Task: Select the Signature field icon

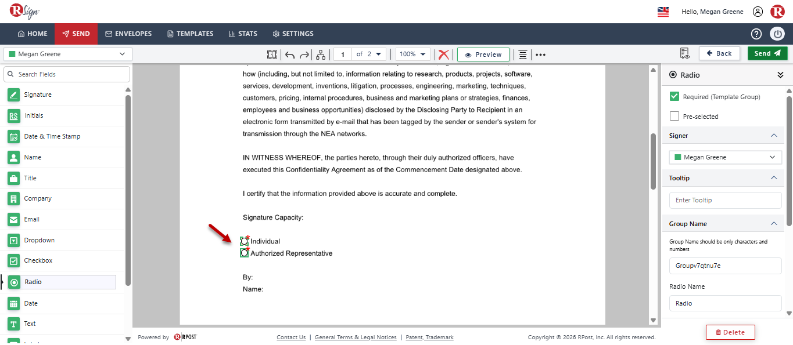Action: click(14, 95)
